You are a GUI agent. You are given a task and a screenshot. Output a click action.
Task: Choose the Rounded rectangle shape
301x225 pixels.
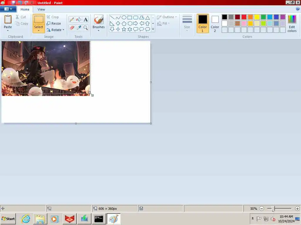coord(136,18)
